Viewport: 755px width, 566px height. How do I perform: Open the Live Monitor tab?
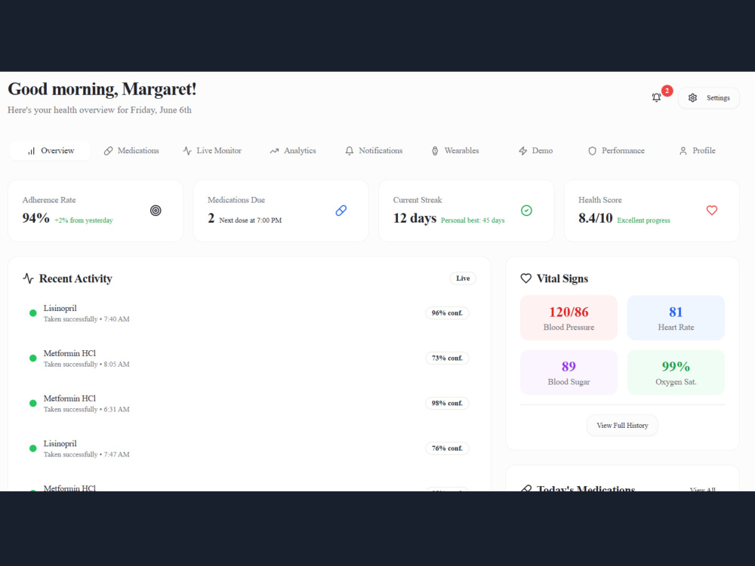click(x=212, y=151)
